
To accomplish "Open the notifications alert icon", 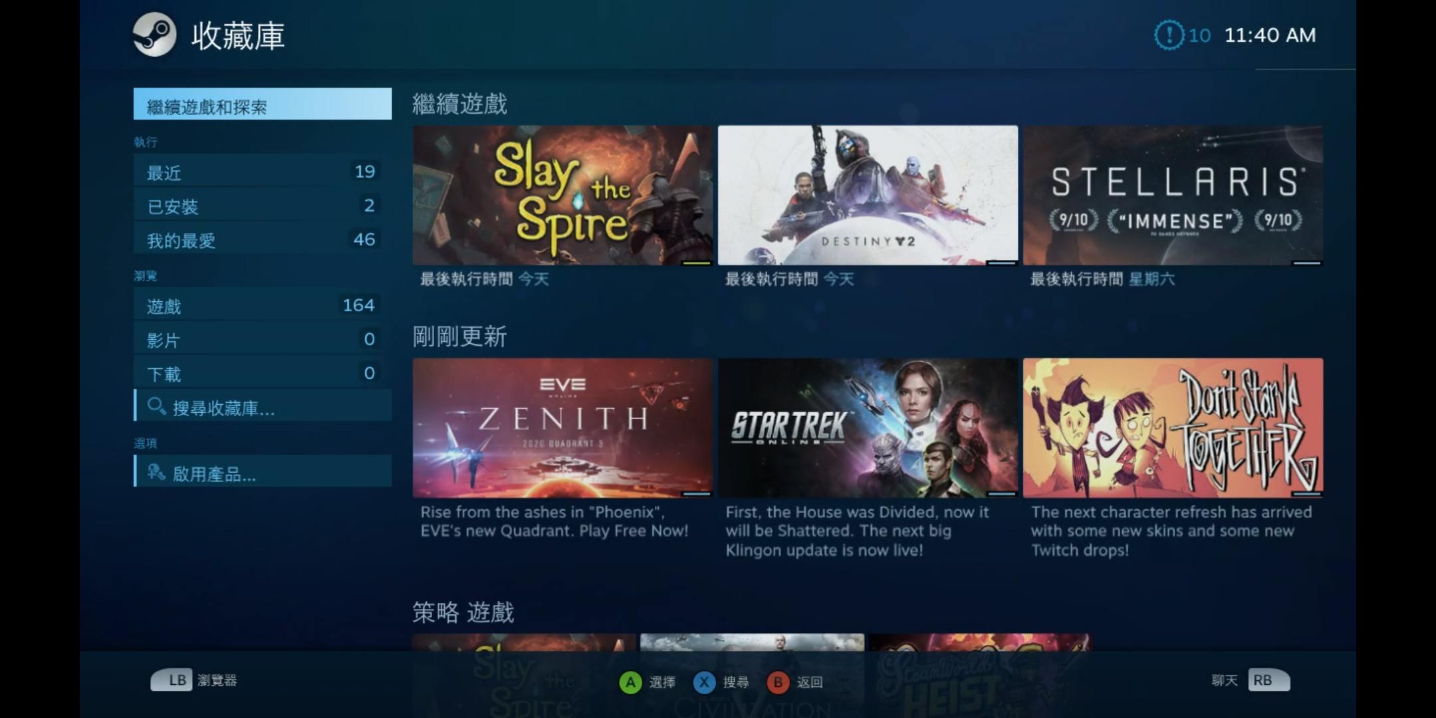I will click(1169, 35).
